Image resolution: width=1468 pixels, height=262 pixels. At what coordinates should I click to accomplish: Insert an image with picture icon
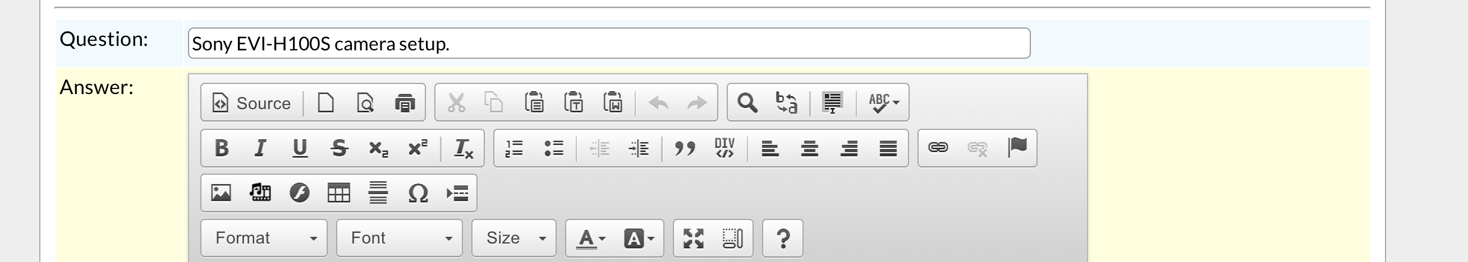click(x=221, y=193)
